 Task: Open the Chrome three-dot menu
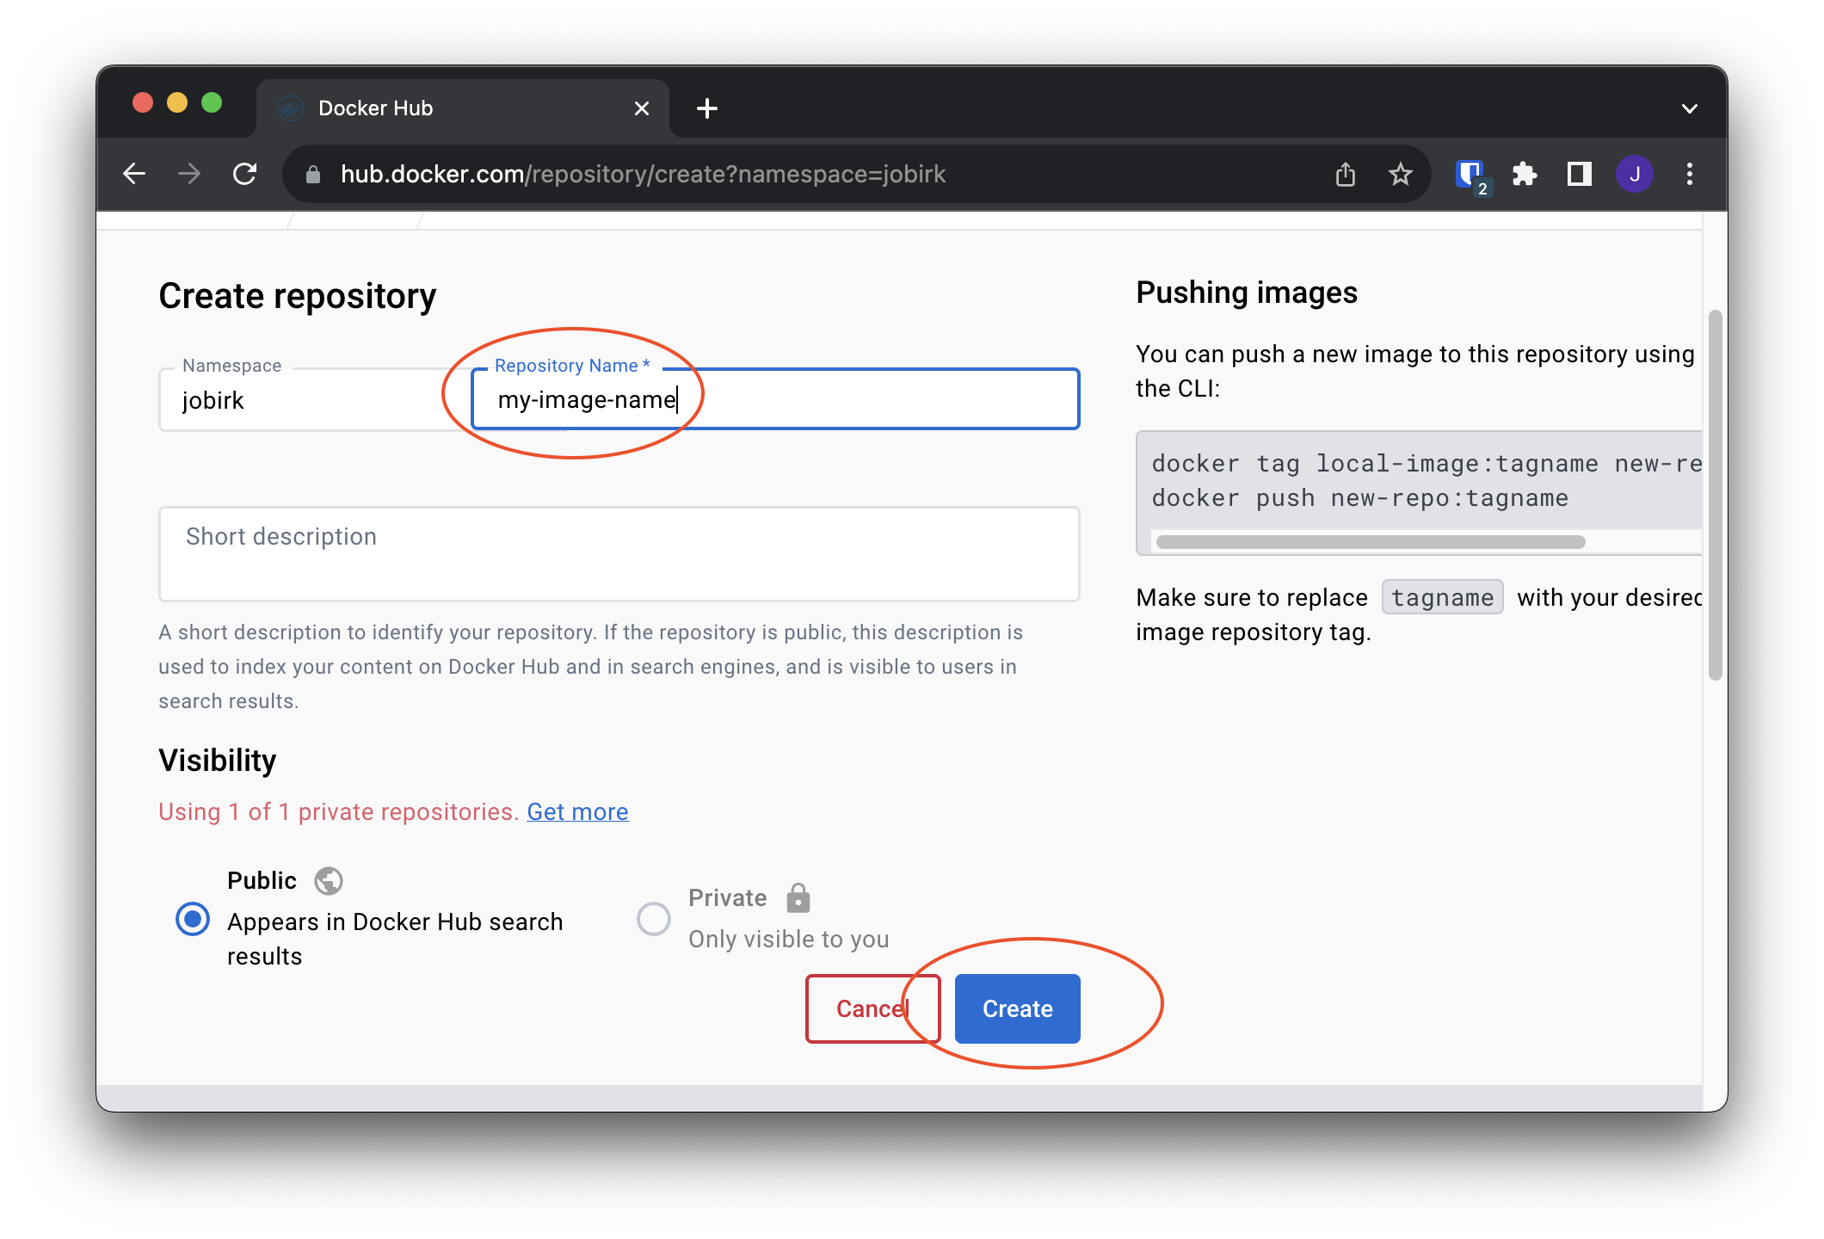(x=1690, y=175)
